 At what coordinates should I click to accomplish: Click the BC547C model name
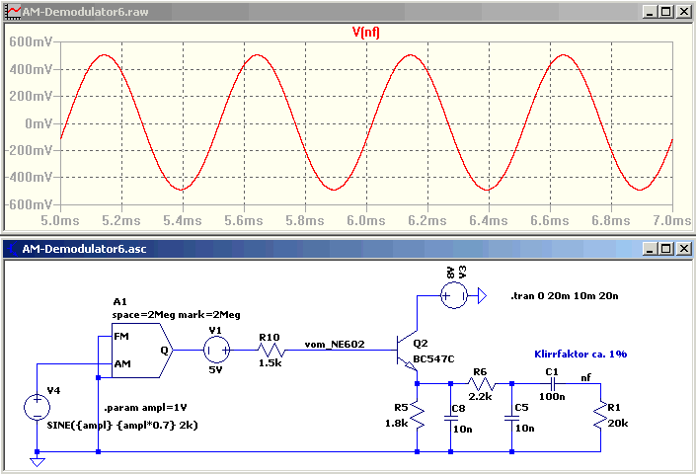(433, 358)
